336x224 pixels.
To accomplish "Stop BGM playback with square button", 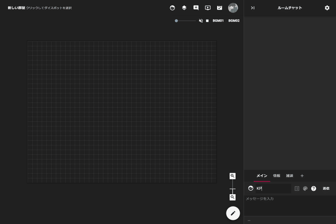I will 207,21.
